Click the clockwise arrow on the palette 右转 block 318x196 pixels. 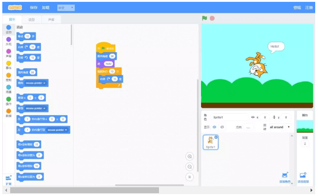click(x=26, y=47)
